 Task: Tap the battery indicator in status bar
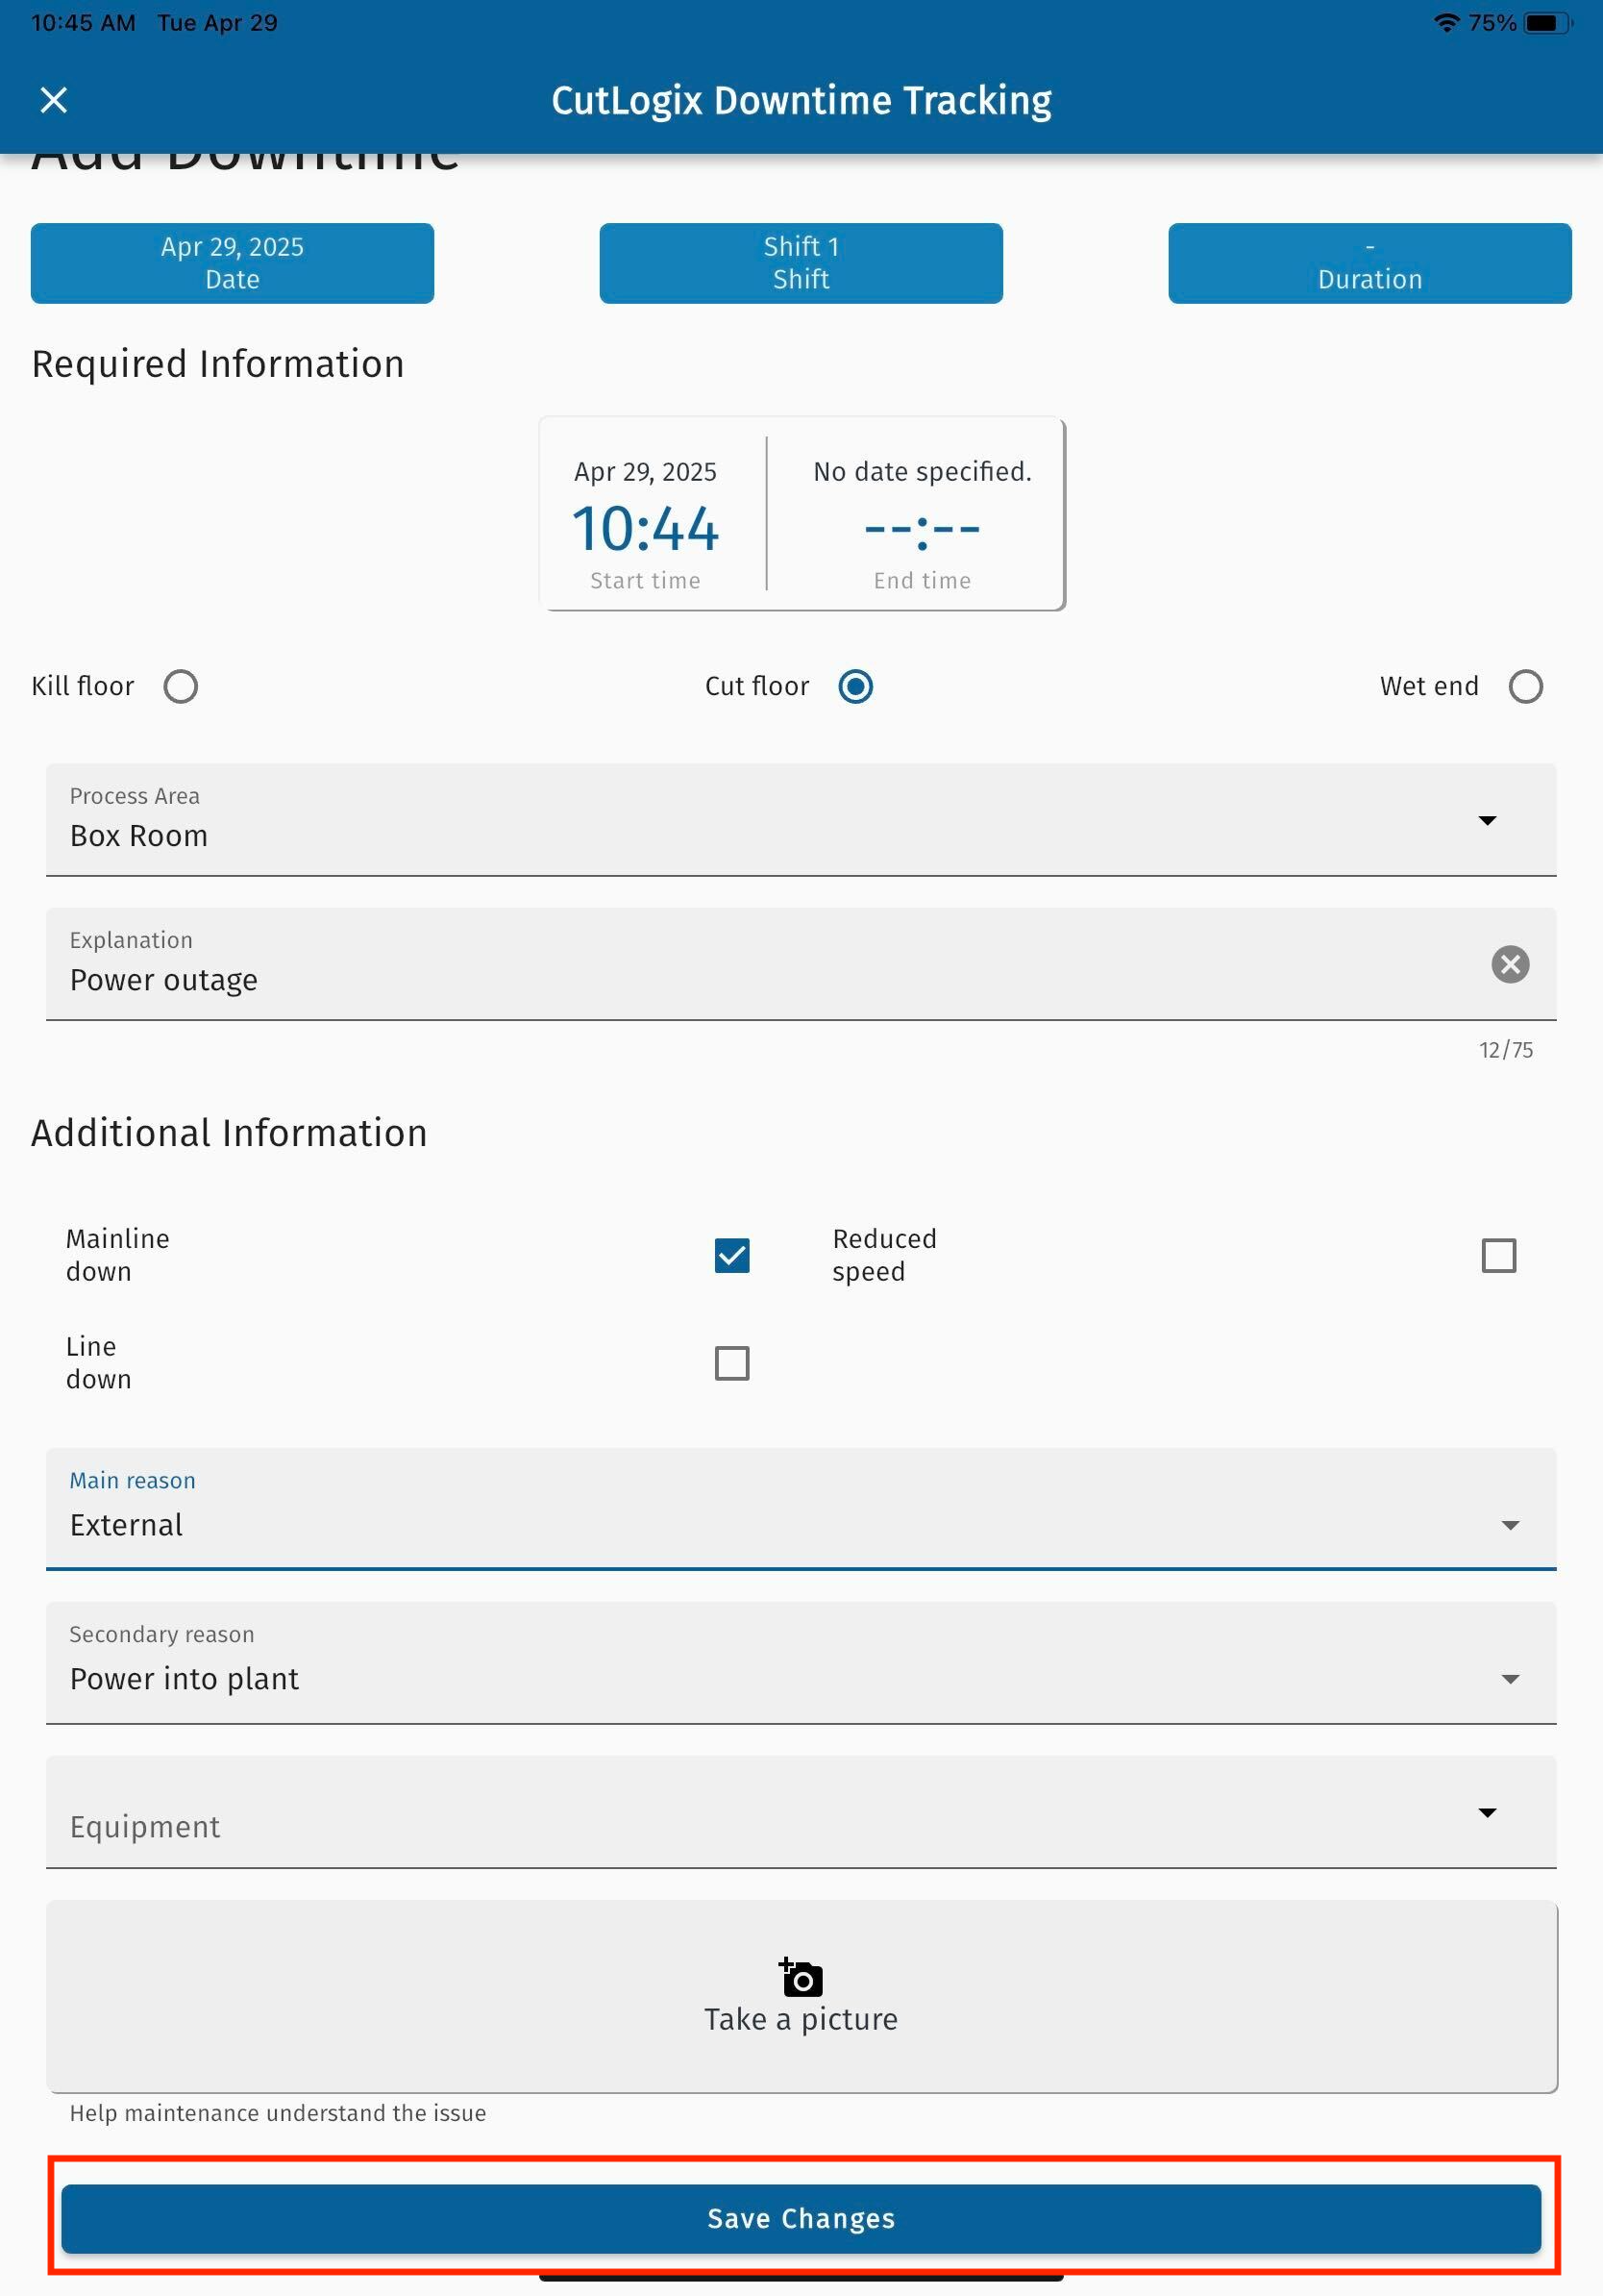pyautogui.click(x=1545, y=23)
